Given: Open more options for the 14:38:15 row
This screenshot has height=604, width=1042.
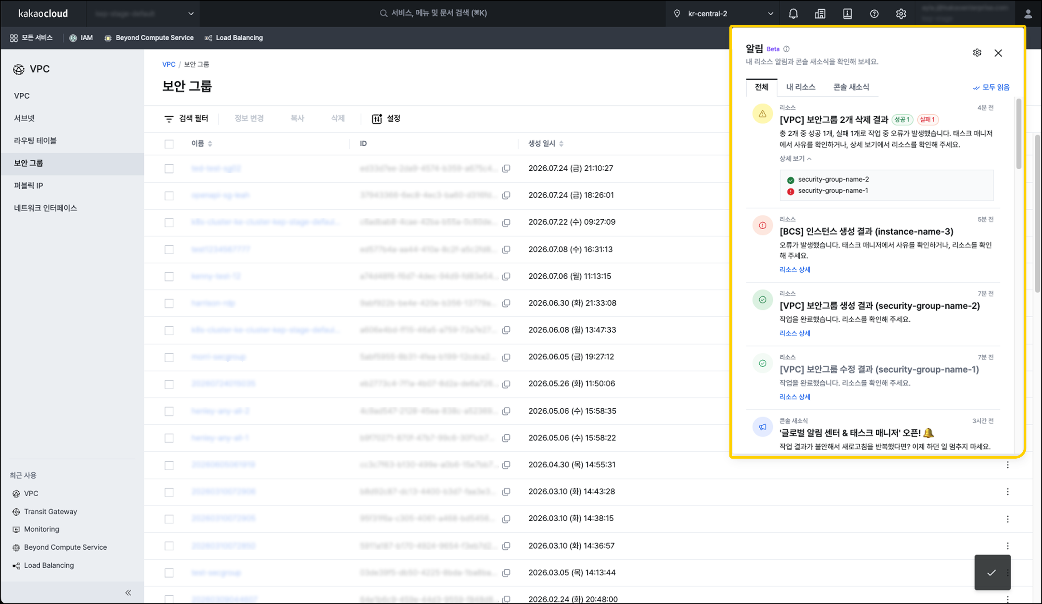Looking at the screenshot, I should click(x=1008, y=519).
